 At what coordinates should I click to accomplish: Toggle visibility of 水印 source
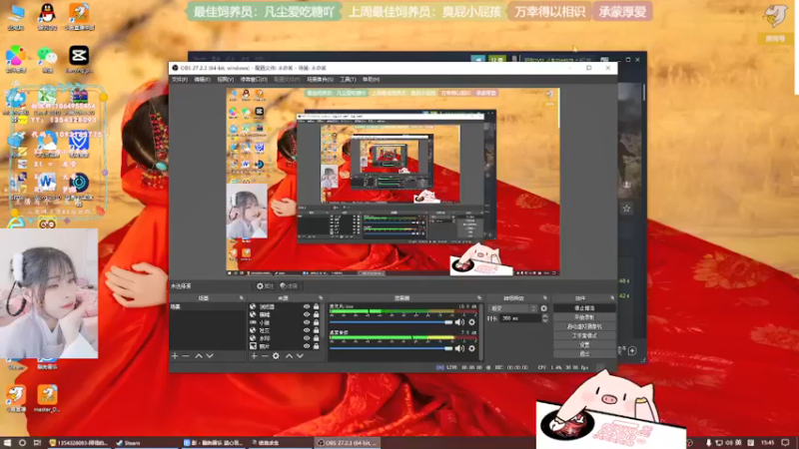point(307,338)
